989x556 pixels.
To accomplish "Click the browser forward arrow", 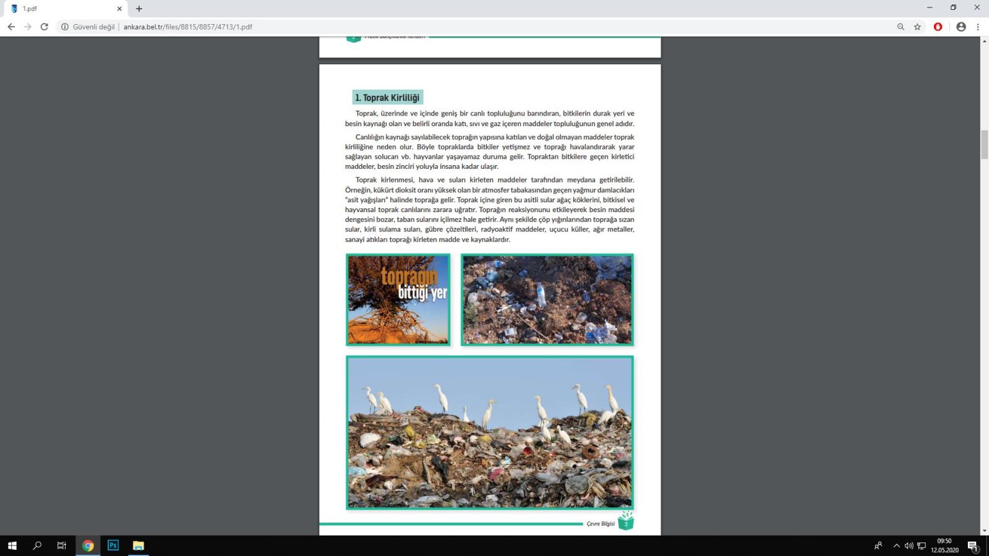I will click(28, 27).
